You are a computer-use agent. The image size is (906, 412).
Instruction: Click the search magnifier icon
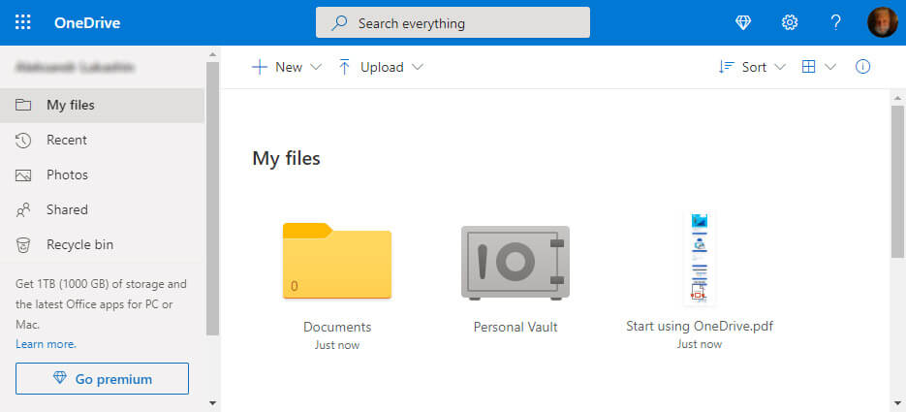tap(339, 23)
